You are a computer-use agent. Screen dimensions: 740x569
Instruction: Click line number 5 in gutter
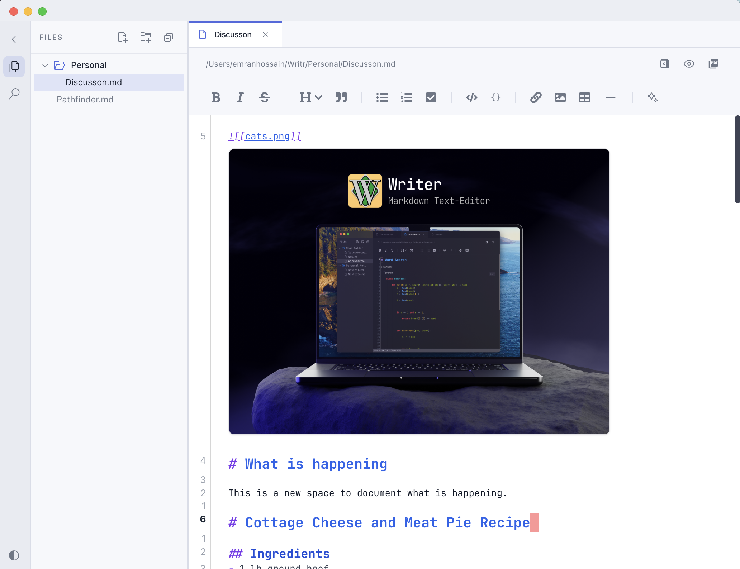point(203,136)
